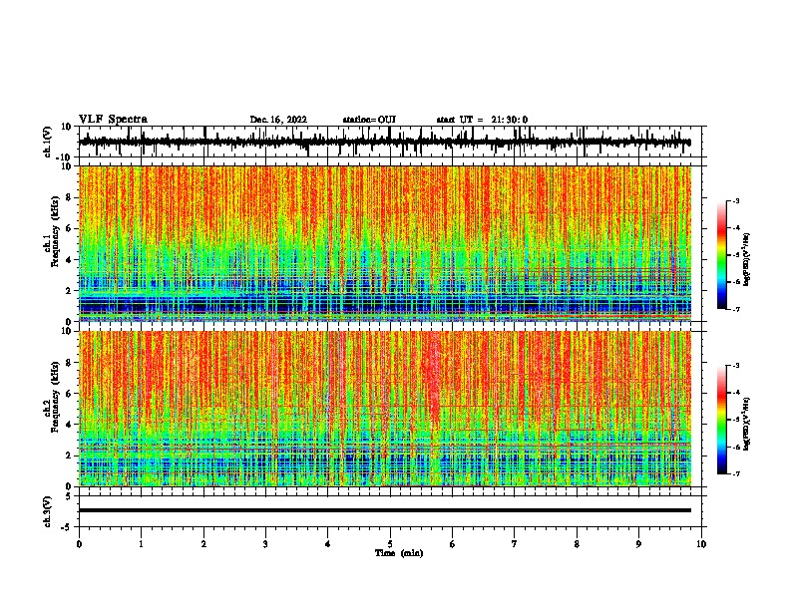Screen dimensions: 790x610
Task: Click the "4" kHz tick of ch.2 spectrogram
Action: pyautogui.click(x=70, y=425)
